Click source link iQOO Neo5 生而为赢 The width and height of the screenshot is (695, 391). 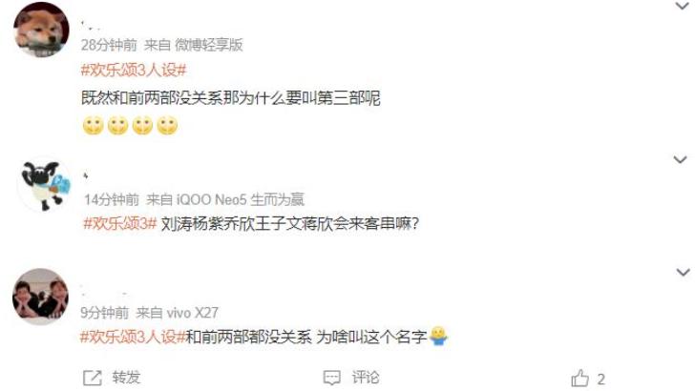tap(241, 199)
